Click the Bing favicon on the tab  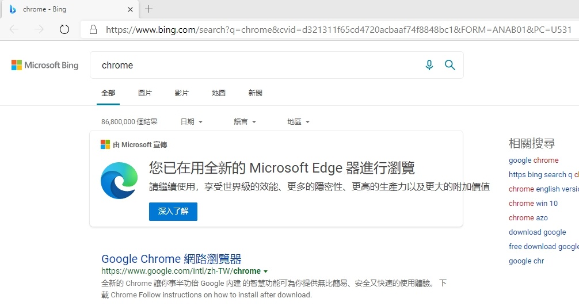click(13, 10)
